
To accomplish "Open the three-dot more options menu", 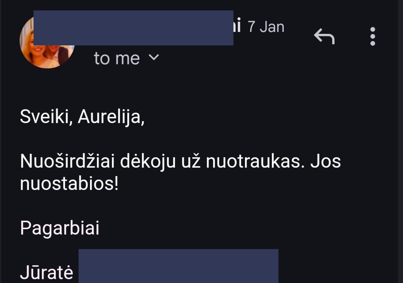I will point(373,36).
